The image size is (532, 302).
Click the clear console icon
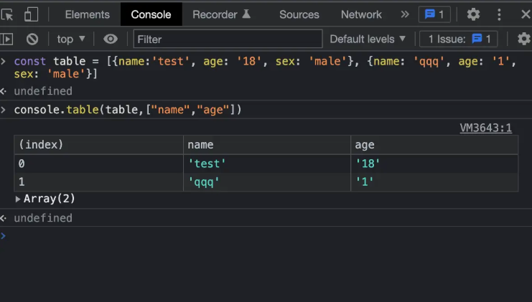pyautogui.click(x=32, y=39)
